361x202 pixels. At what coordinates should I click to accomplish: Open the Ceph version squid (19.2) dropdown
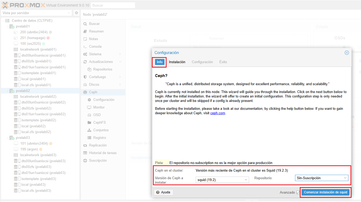pyautogui.click(x=222, y=180)
